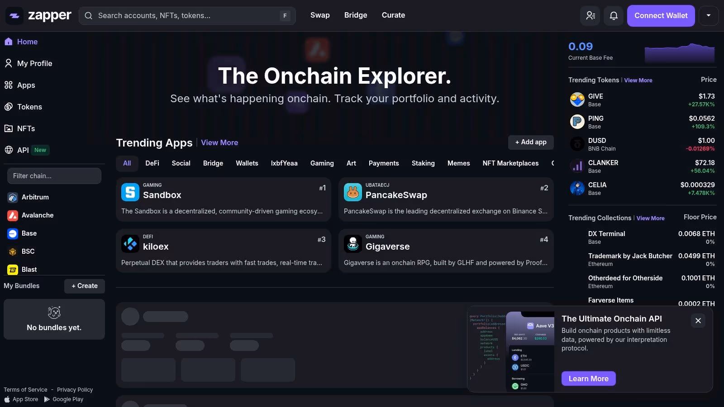Open the Bridge menu item
Viewport: 724px width, 407px height.
click(356, 15)
